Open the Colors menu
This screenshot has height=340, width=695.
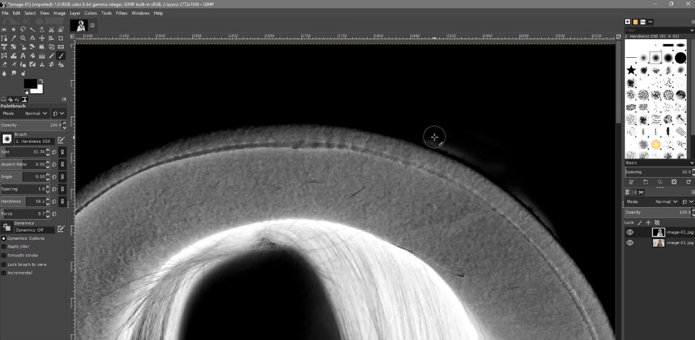(x=90, y=13)
